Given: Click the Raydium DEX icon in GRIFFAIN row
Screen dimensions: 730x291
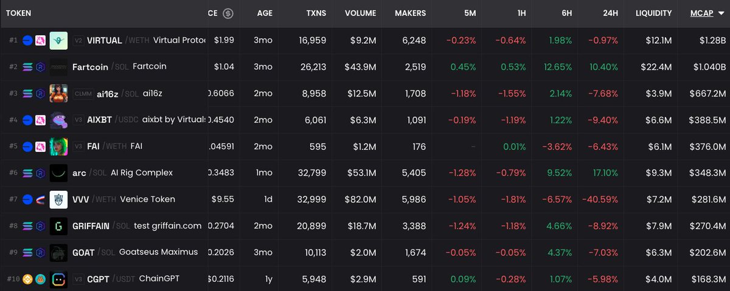Looking at the screenshot, I should [40, 226].
